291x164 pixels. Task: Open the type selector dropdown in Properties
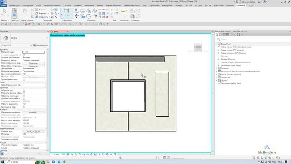(47, 38)
